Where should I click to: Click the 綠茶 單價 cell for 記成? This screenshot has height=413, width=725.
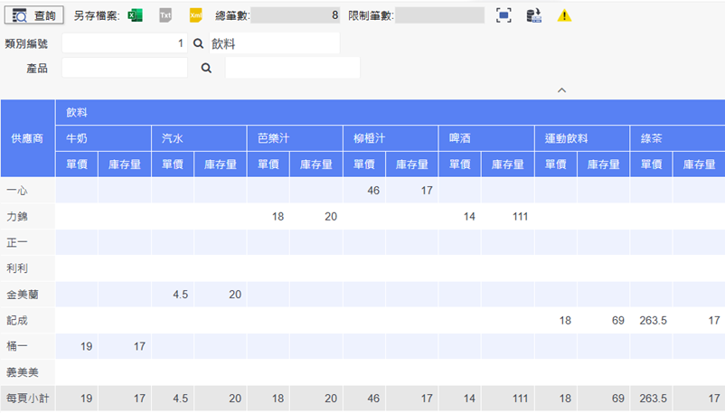(x=651, y=320)
